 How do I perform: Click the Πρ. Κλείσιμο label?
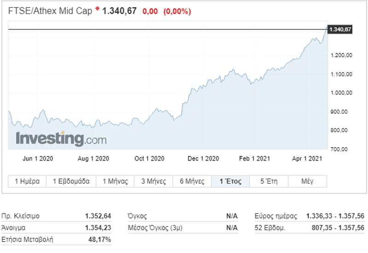[x=20, y=216]
